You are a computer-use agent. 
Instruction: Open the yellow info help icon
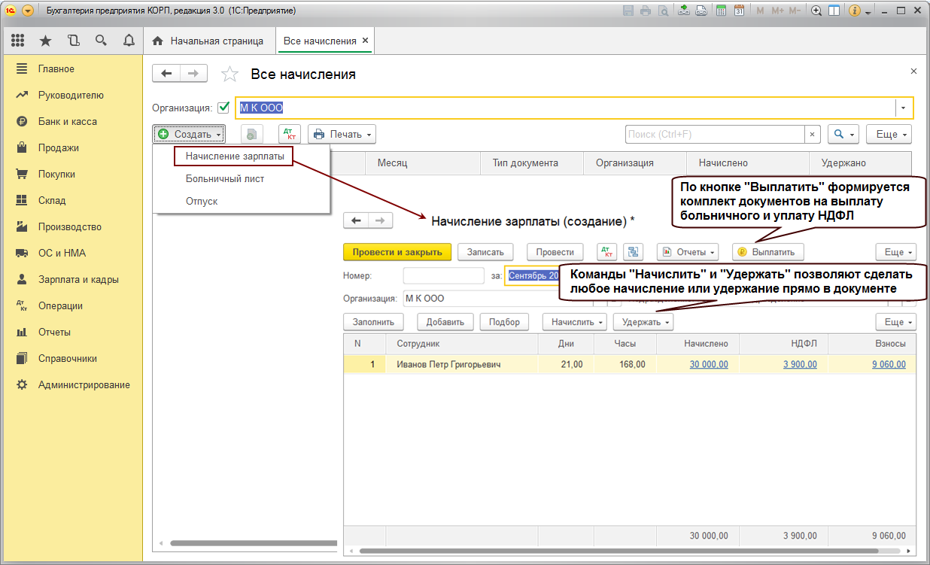[x=855, y=11]
